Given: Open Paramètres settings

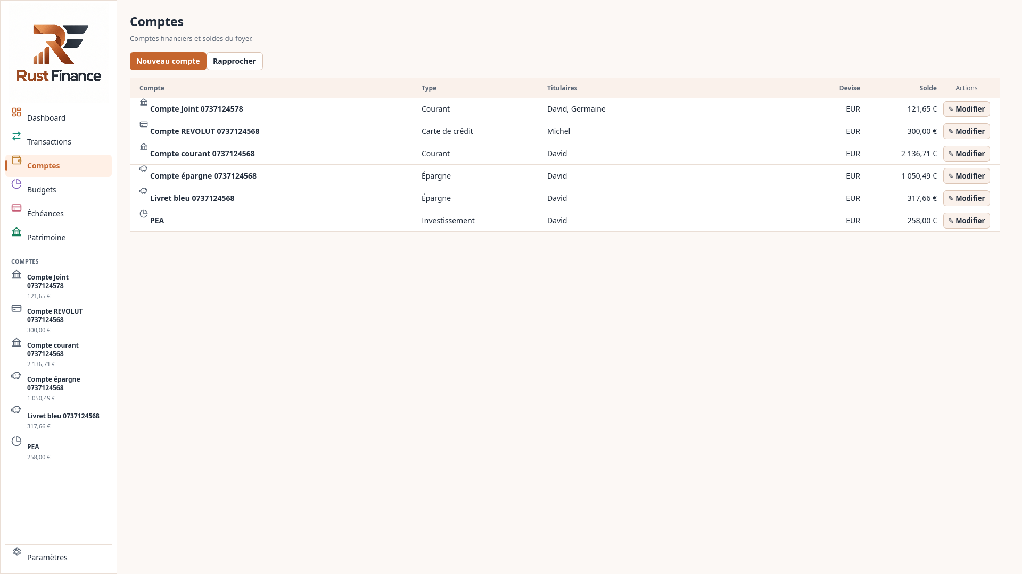Looking at the screenshot, I should coord(59,557).
